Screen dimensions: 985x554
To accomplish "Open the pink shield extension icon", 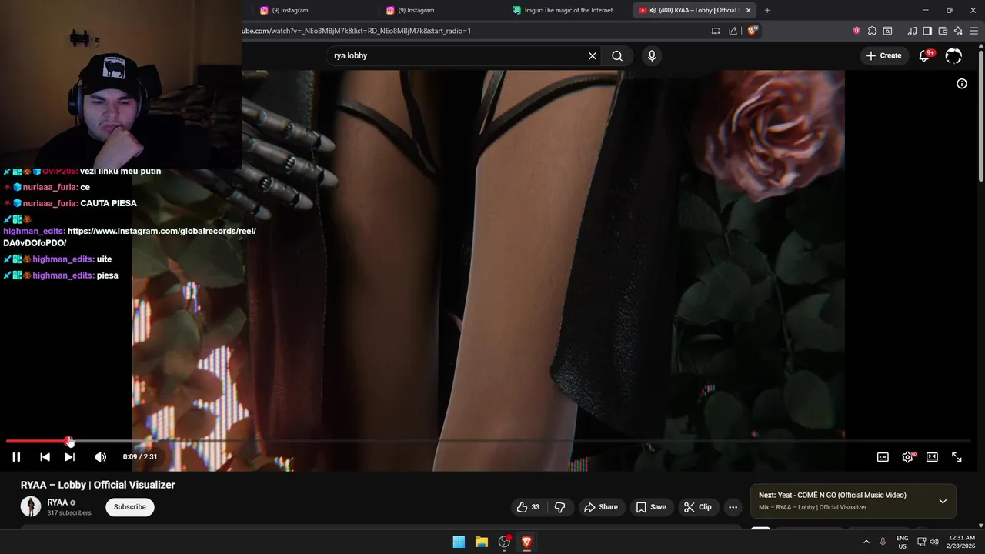I will [x=856, y=31].
